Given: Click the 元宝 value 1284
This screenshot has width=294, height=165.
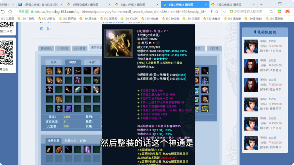Looking at the screenshot, I should click(67, 117).
